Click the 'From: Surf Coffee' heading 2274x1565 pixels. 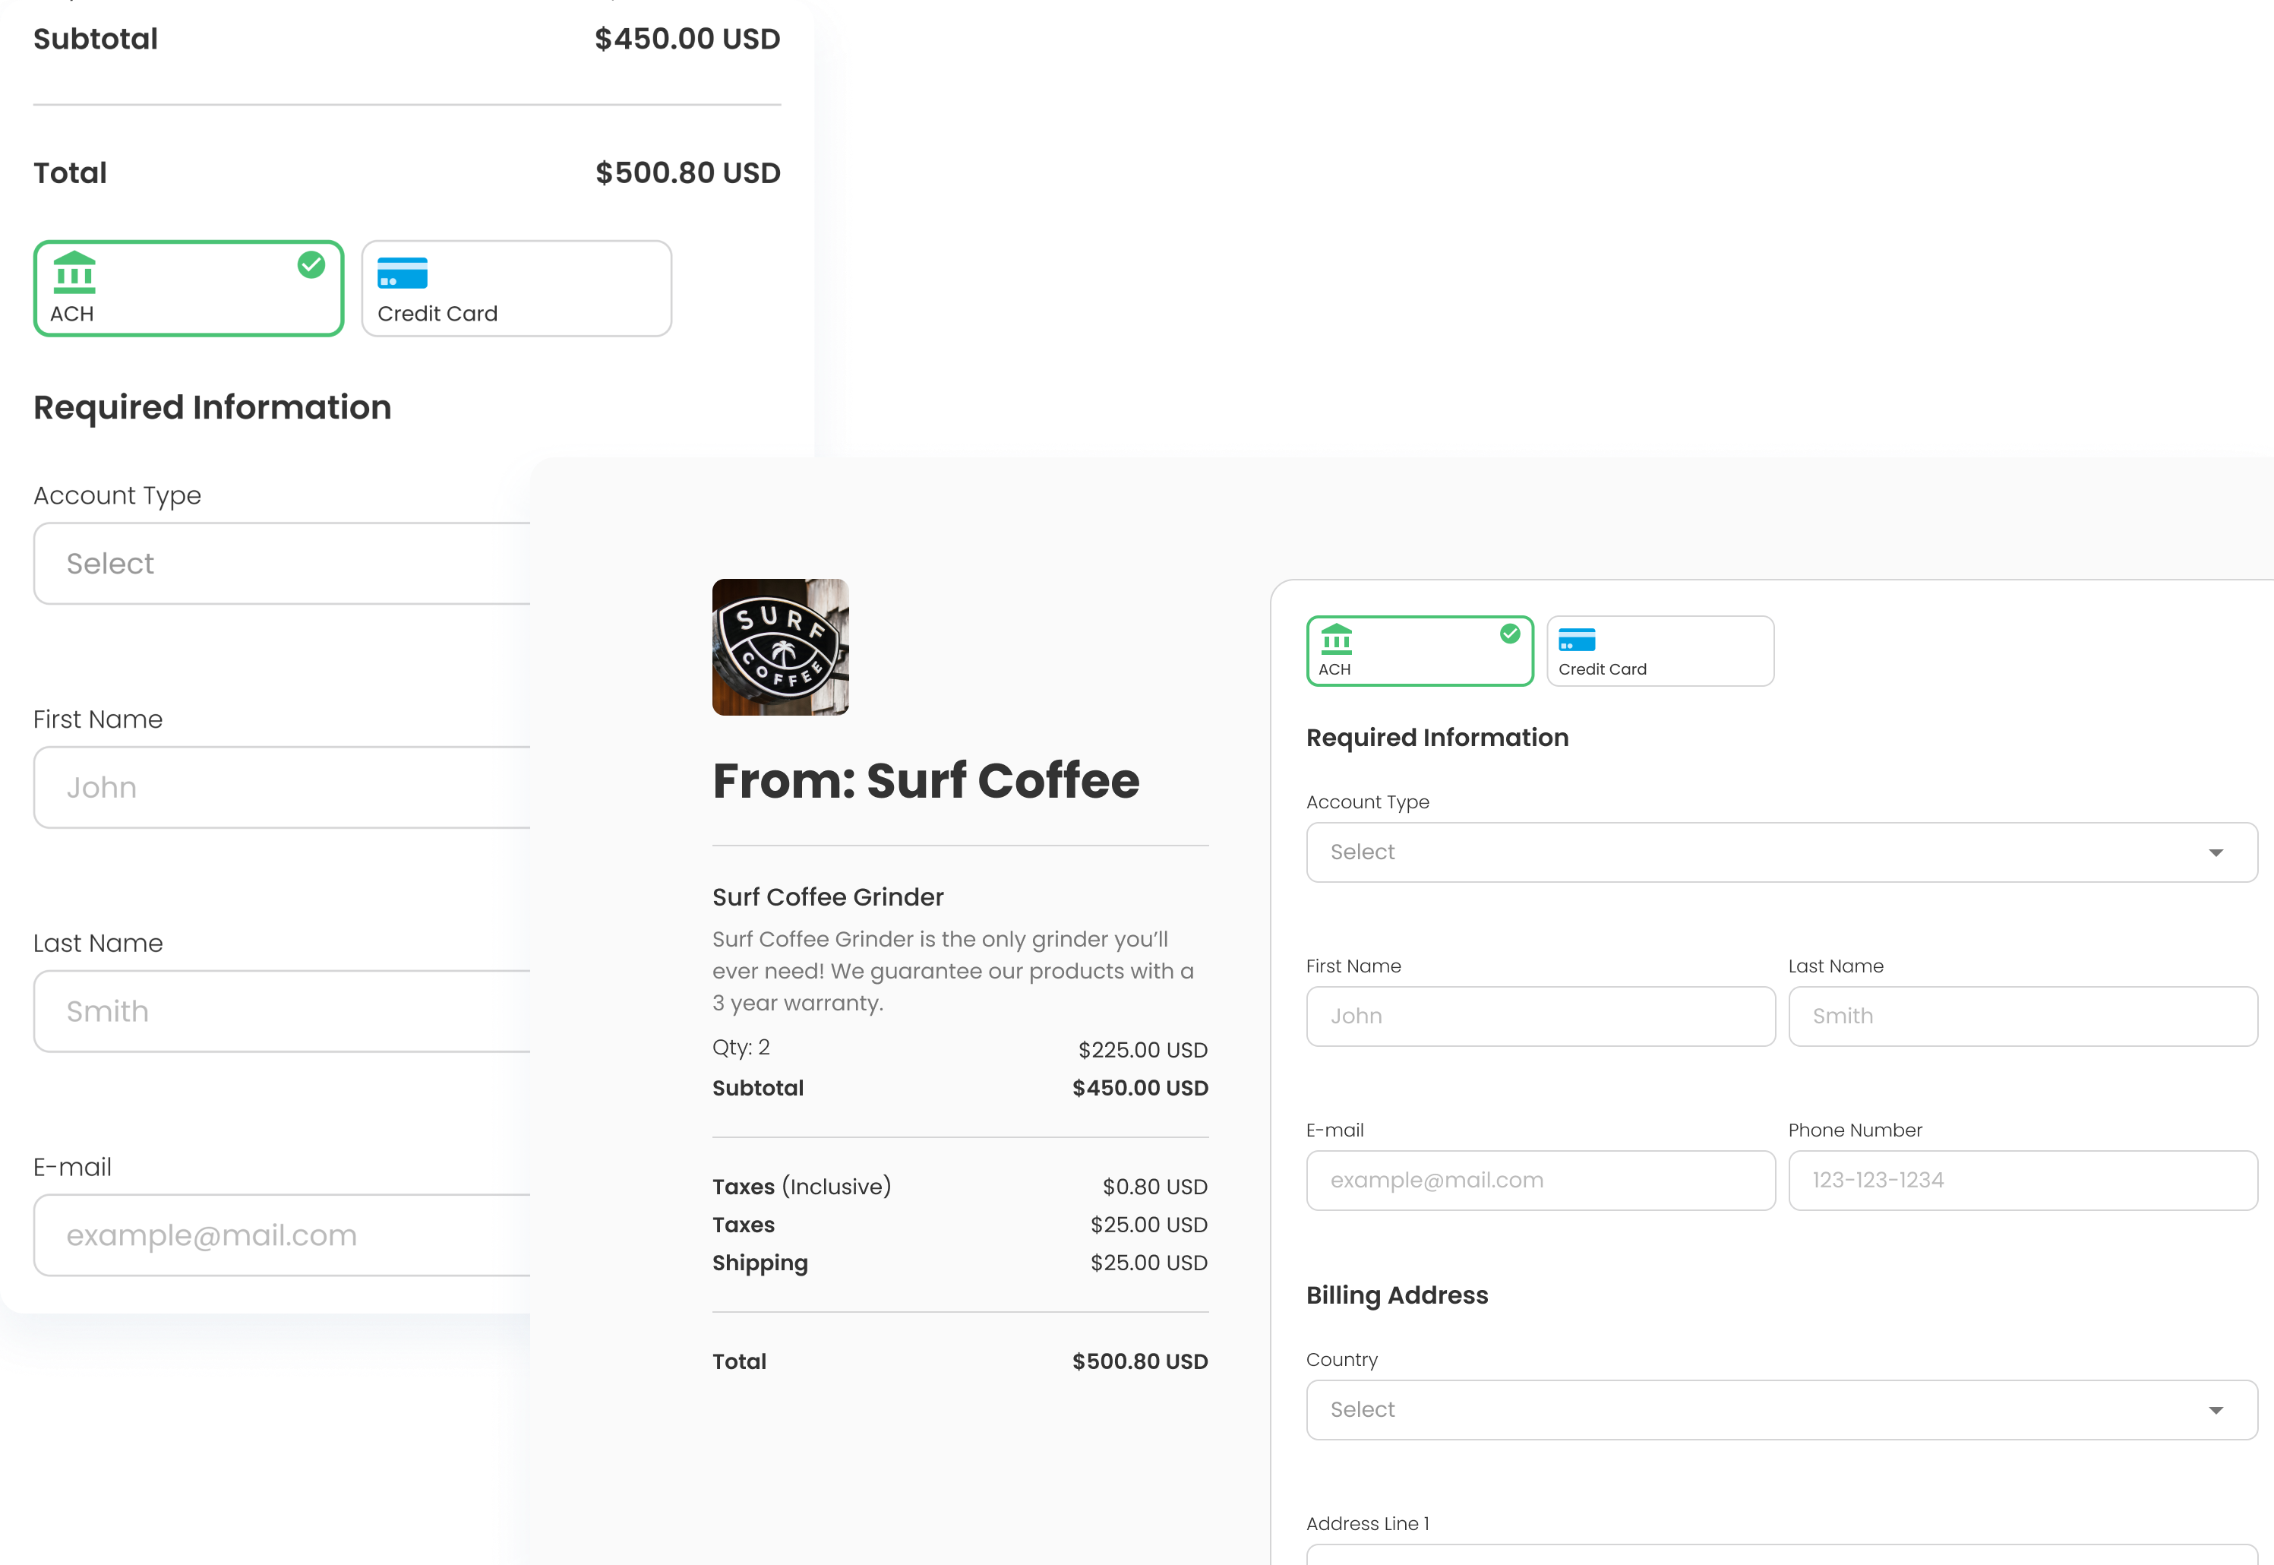coord(927,780)
